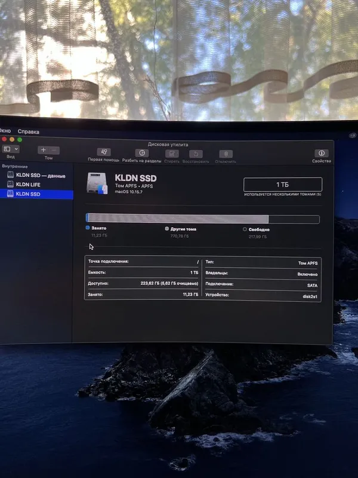Click the 'Емкость:' row value 1 ТБ
This screenshot has height=478, width=358.
pos(195,272)
